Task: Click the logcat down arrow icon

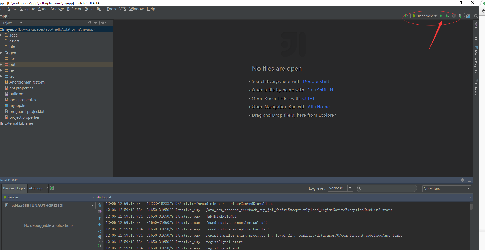Action: point(100,224)
